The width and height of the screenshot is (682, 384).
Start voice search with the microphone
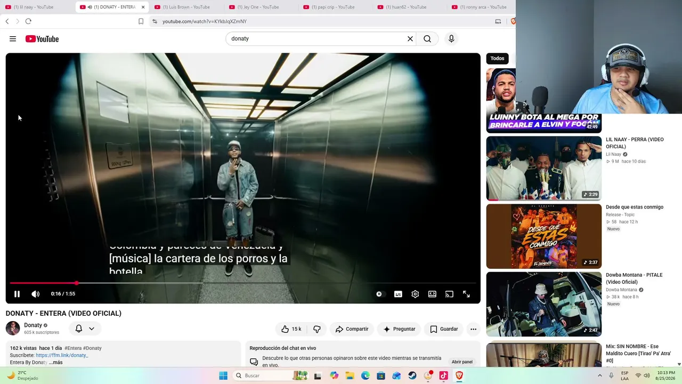click(451, 39)
